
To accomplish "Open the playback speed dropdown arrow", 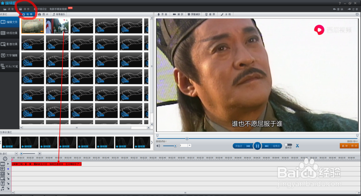I will [190, 146].
